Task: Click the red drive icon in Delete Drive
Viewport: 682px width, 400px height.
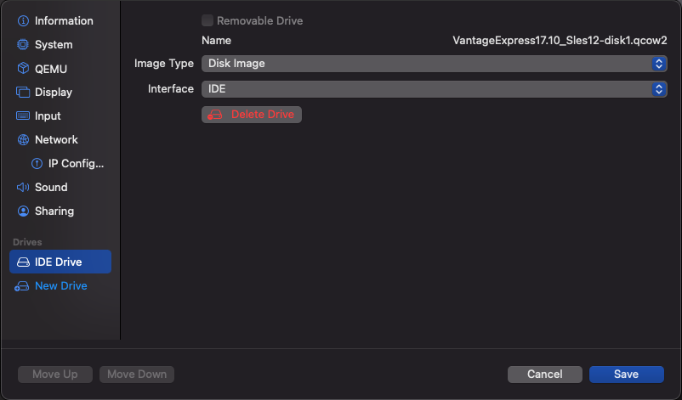Action: (214, 115)
